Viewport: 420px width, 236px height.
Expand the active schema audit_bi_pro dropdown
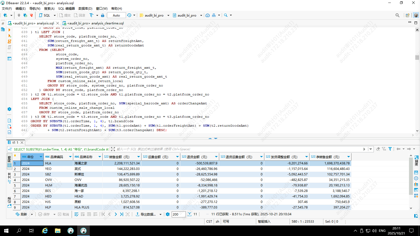pos(201,15)
